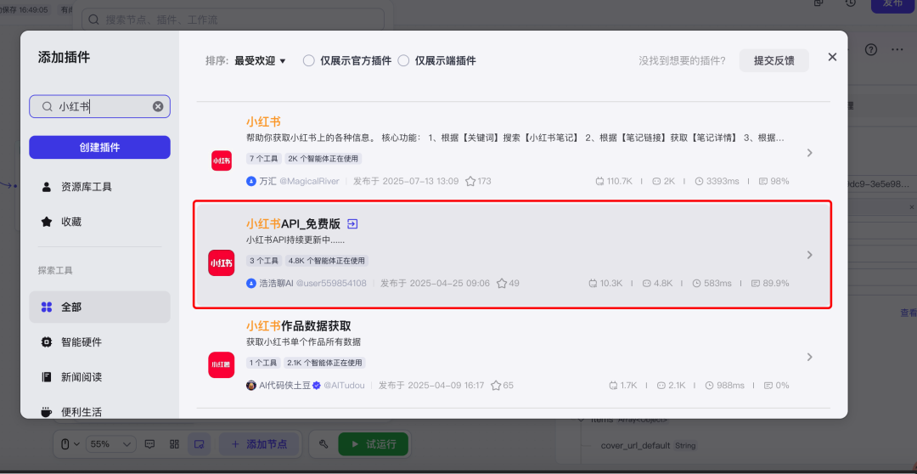Click the share icon beside 小红书API_免费版 title
This screenshot has height=474, width=917.
pyautogui.click(x=352, y=223)
